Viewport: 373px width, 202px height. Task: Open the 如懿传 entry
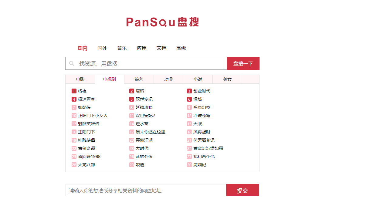click(84, 107)
